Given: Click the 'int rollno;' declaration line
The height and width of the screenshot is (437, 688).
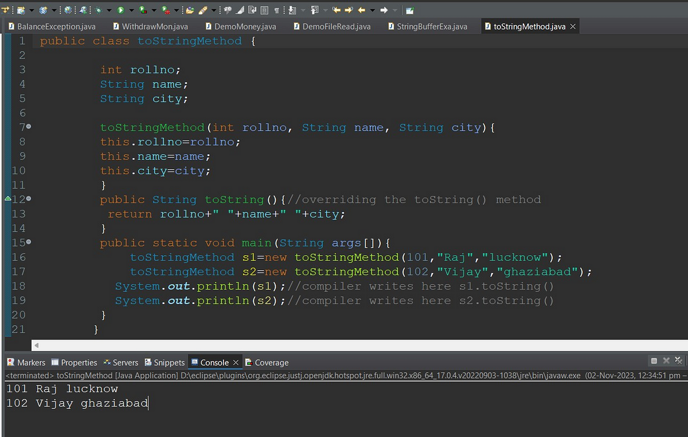Looking at the screenshot, I should pyautogui.click(x=140, y=69).
